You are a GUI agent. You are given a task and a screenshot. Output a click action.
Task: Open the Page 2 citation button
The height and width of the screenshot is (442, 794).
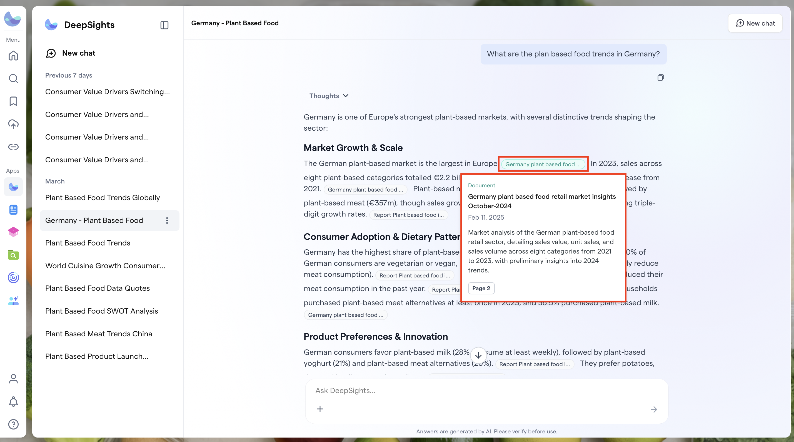pos(481,288)
